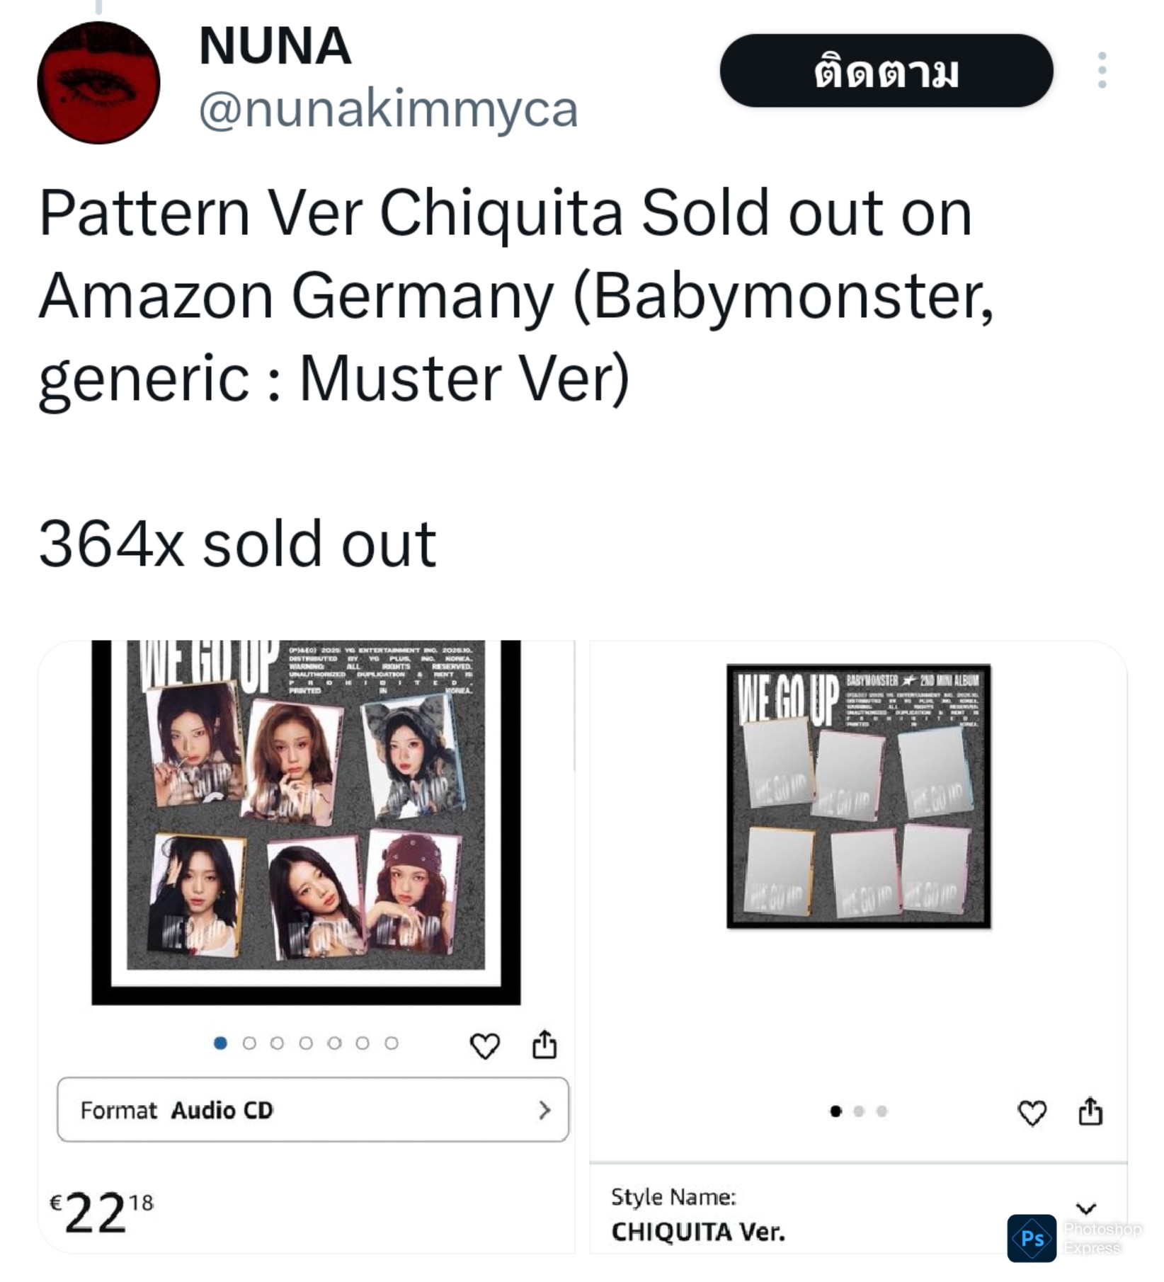The image size is (1164, 1282).
Task: Click the NUNA display name
Action: (275, 46)
